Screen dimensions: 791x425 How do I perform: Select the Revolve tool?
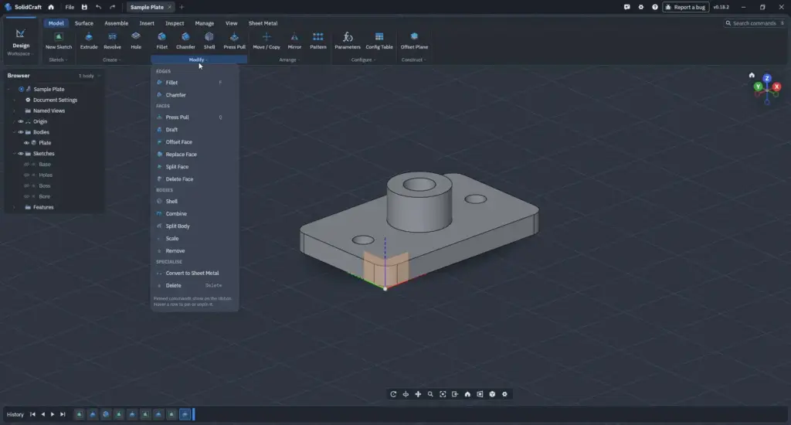click(x=112, y=40)
